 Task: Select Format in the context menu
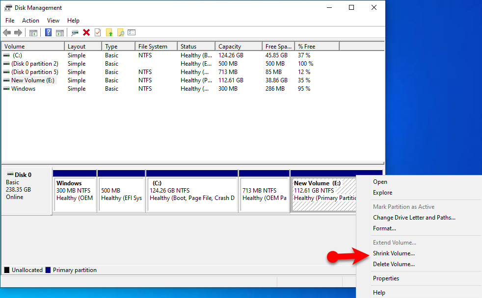pyautogui.click(x=384, y=228)
